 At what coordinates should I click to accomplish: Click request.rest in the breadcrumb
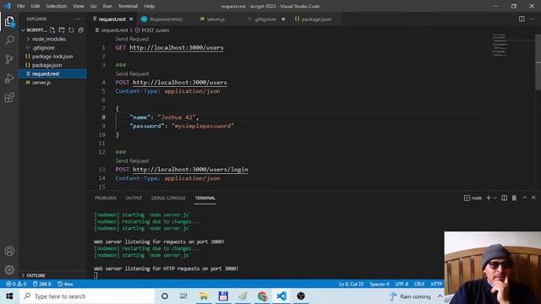click(114, 30)
